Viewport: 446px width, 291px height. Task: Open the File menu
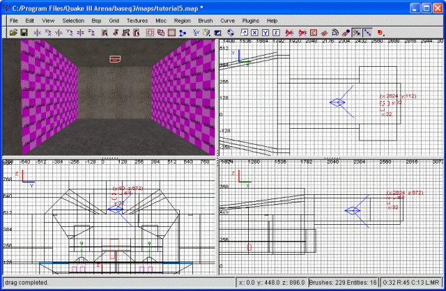(x=14, y=21)
